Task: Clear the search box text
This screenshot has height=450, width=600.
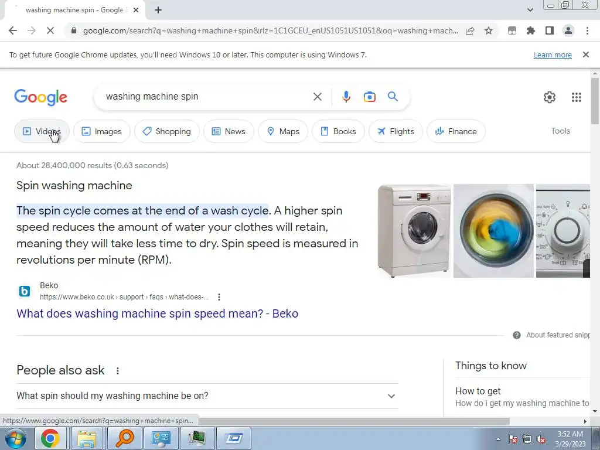Action: pyautogui.click(x=317, y=97)
